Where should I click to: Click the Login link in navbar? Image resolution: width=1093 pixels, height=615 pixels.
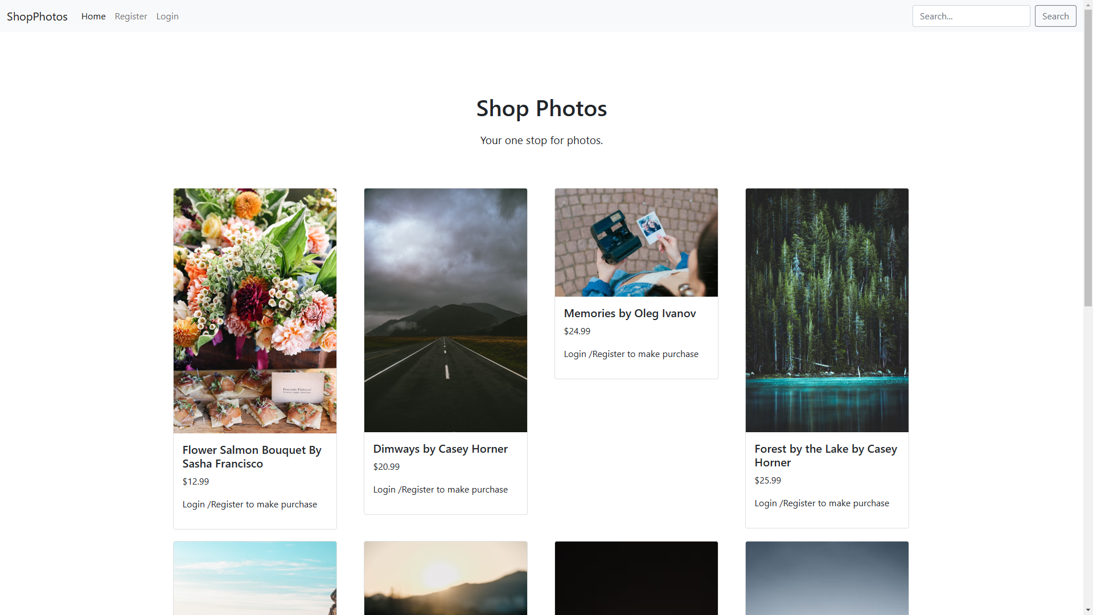click(x=167, y=16)
